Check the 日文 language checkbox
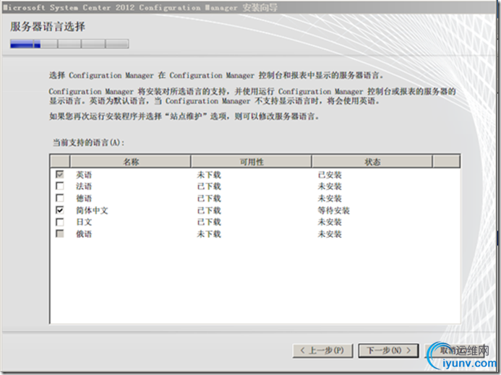Image resolution: width=501 pixels, height=375 pixels. tap(60, 222)
